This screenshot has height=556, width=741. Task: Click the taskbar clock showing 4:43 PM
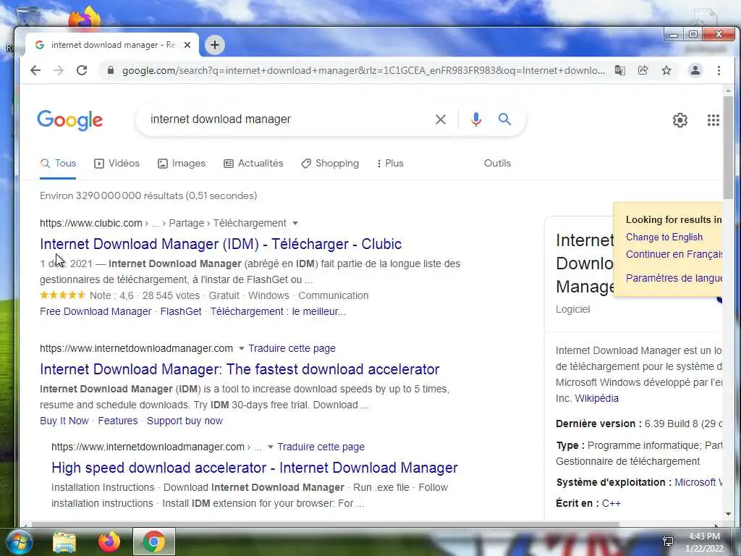coord(704,542)
